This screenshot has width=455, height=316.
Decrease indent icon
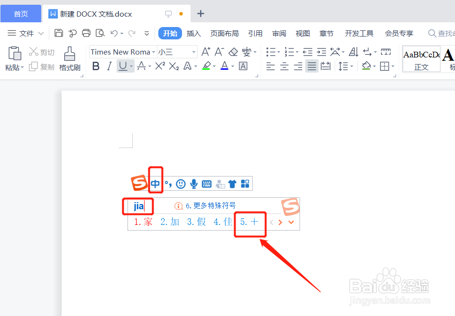click(308, 52)
